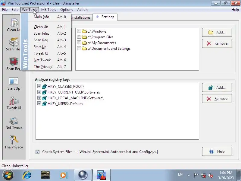Click the muted volume tray icon

pos(210,175)
